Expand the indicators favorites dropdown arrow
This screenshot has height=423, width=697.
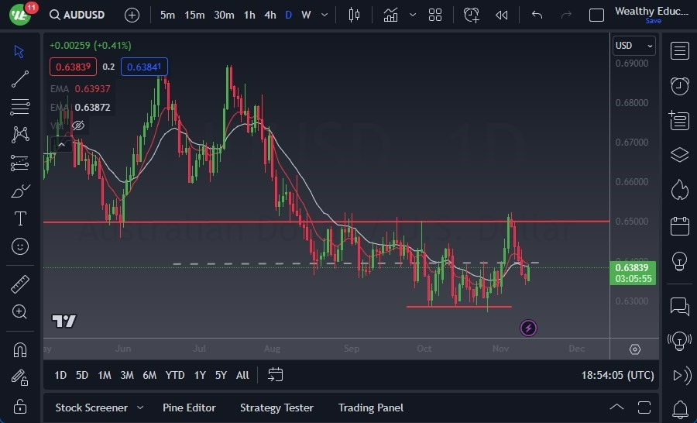click(x=413, y=15)
